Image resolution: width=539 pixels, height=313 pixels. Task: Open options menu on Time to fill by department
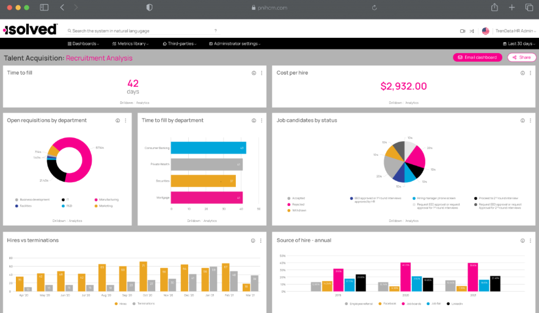pos(262,120)
